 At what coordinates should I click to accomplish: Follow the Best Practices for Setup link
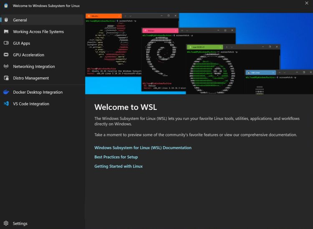pyautogui.click(x=116, y=157)
